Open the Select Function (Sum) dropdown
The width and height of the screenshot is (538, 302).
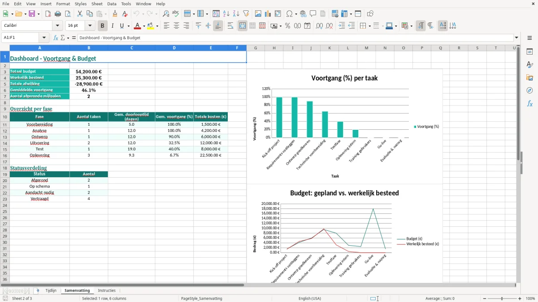point(69,38)
